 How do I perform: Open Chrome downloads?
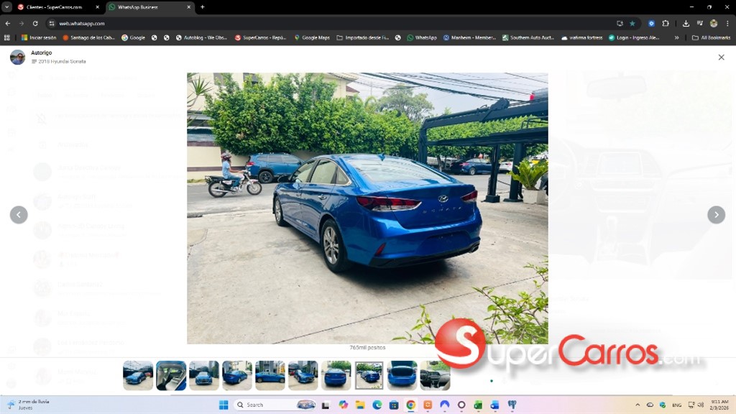point(686,23)
